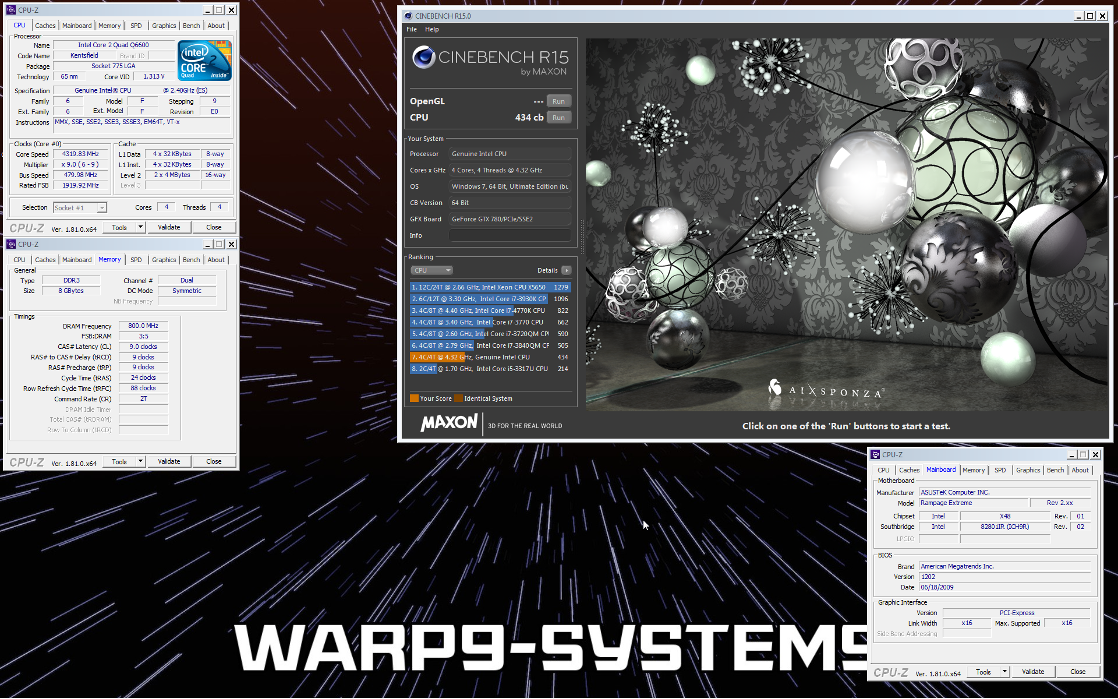Open Bench tab in Memory CPU-Z window
1118x699 pixels.
point(191,260)
